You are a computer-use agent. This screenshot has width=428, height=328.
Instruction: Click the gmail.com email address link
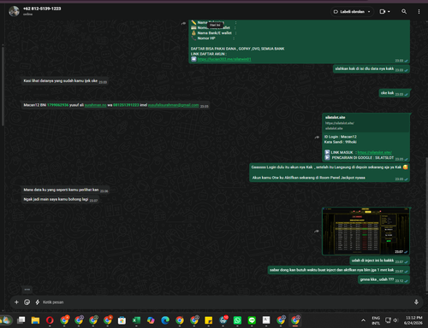(173, 105)
